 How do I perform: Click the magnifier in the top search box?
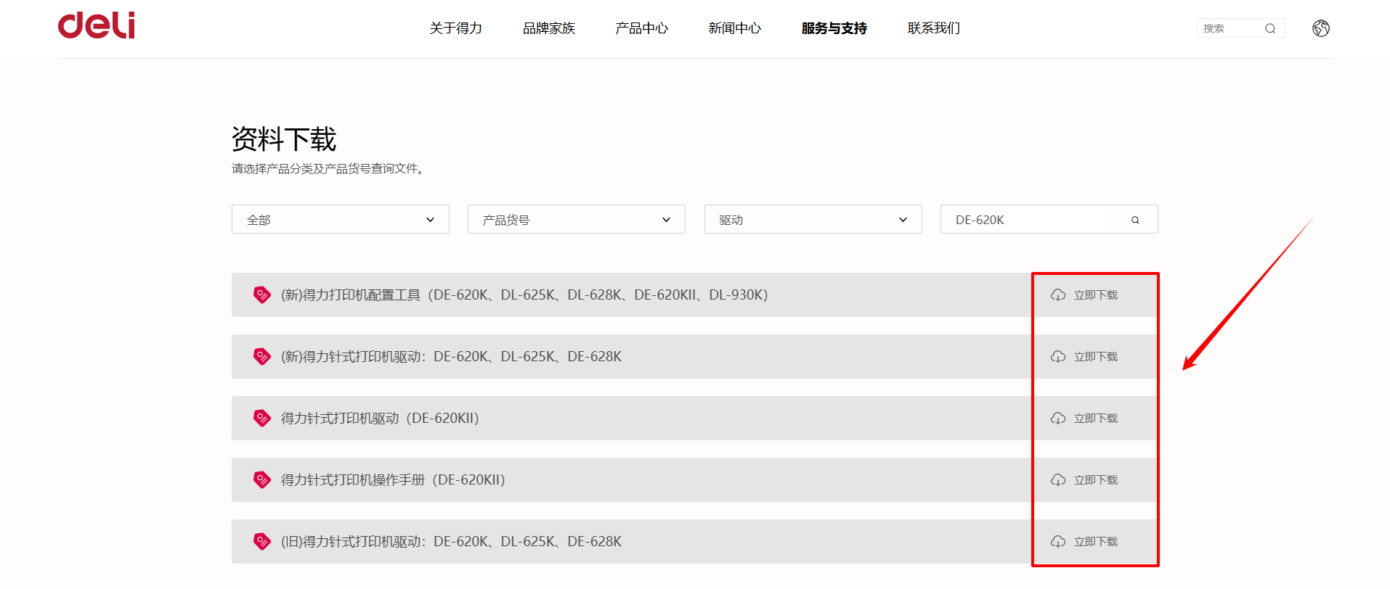coord(1270,28)
